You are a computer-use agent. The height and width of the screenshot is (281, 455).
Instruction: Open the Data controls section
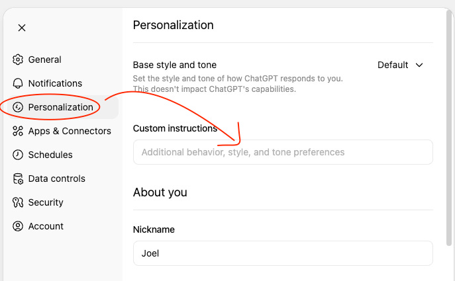pyautogui.click(x=56, y=179)
